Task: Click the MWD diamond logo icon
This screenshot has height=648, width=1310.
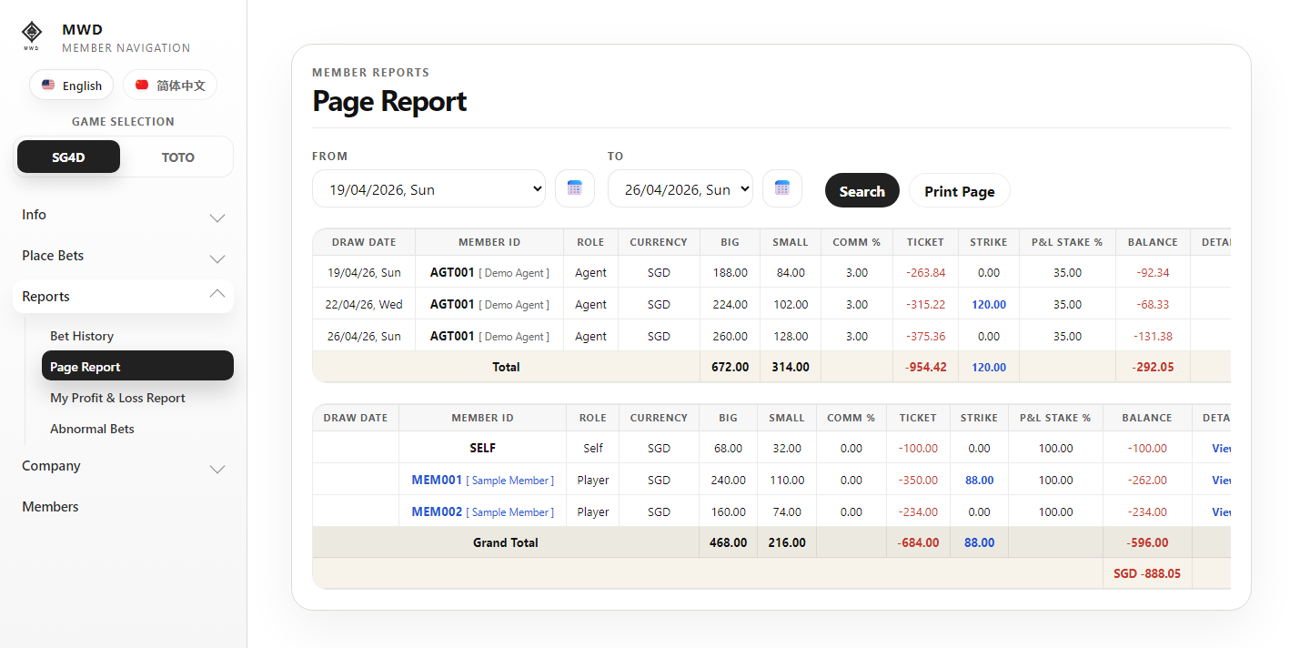Action: pos(32,35)
